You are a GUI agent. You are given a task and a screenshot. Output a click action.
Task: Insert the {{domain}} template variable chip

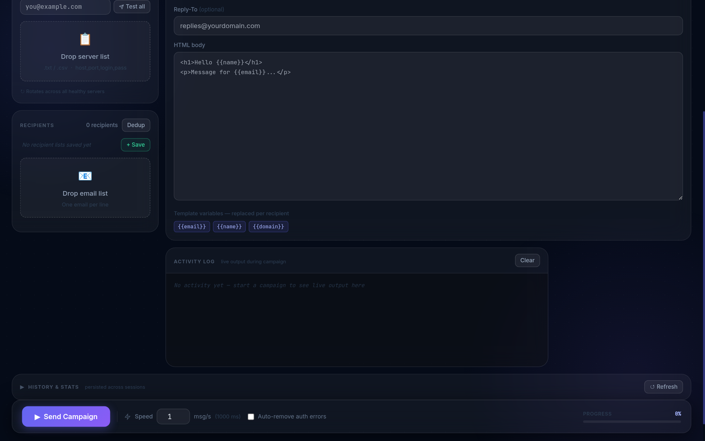268,226
